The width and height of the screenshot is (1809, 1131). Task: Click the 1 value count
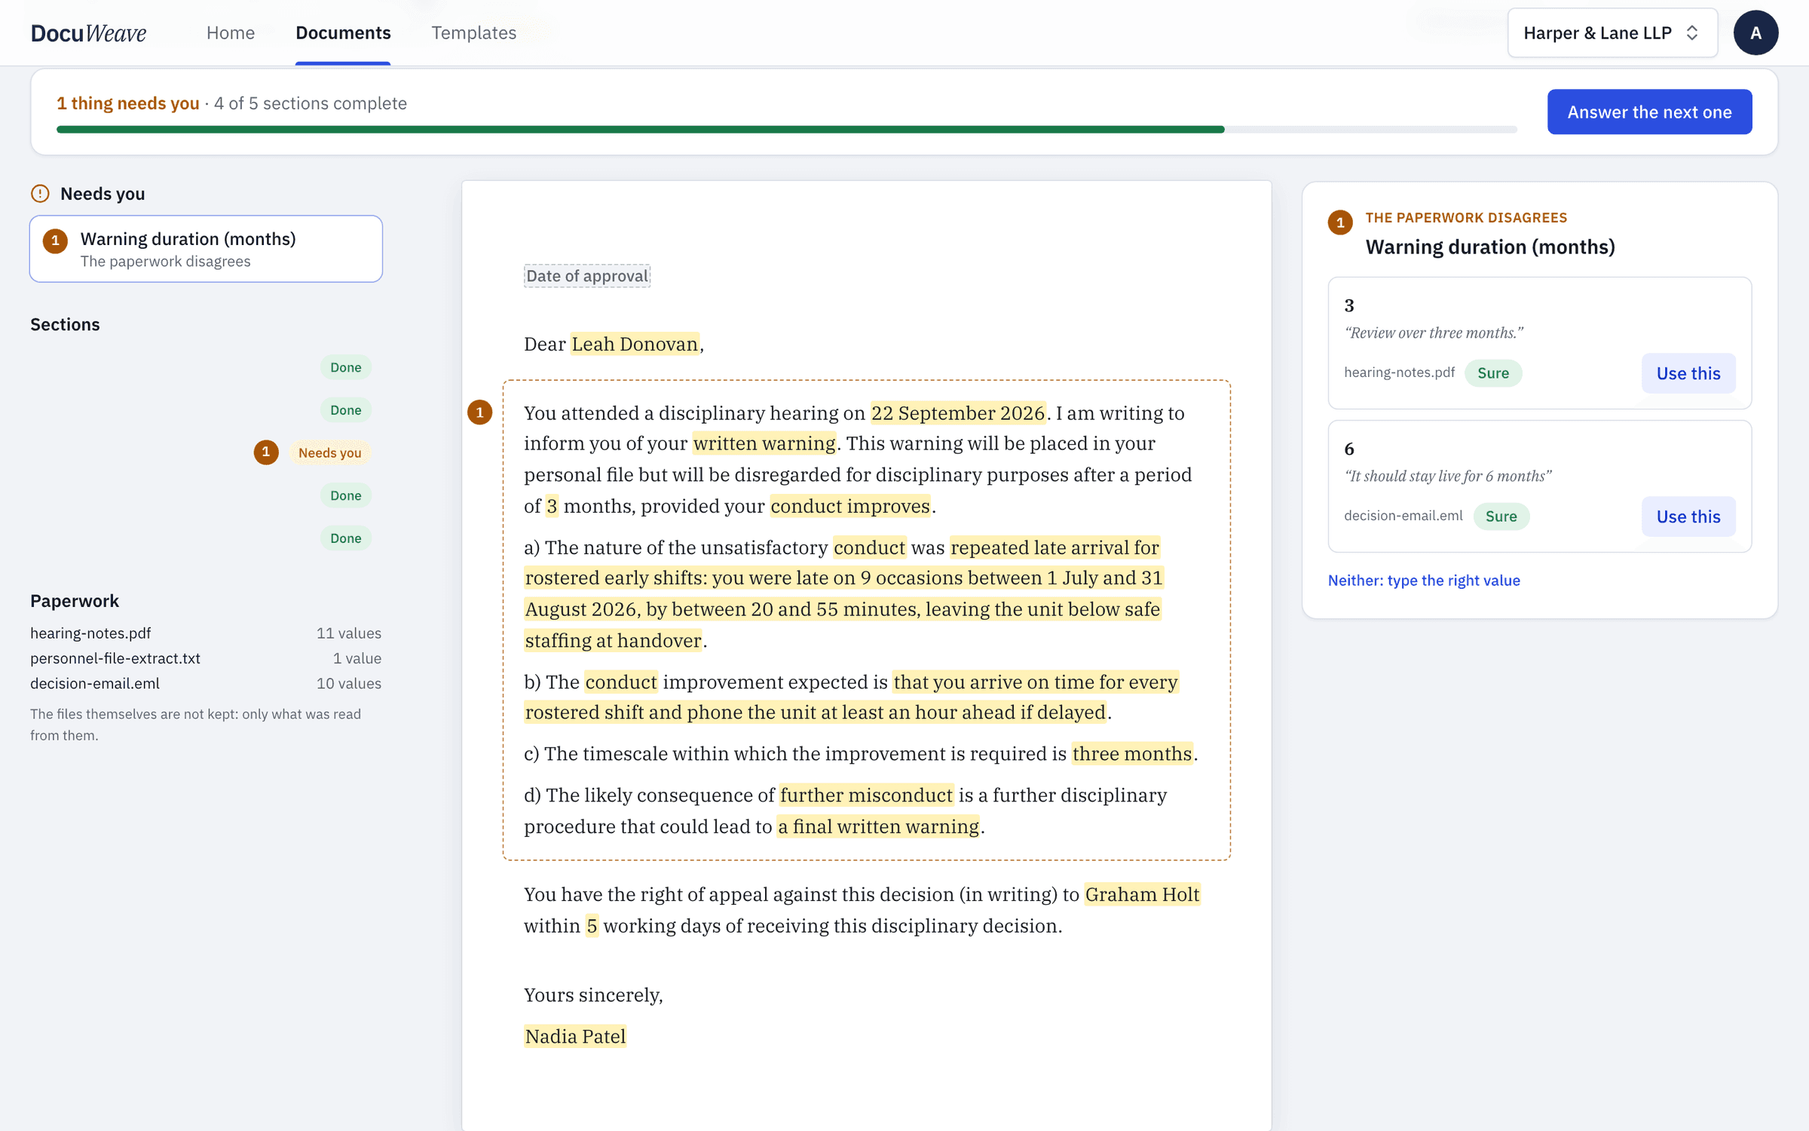point(357,657)
